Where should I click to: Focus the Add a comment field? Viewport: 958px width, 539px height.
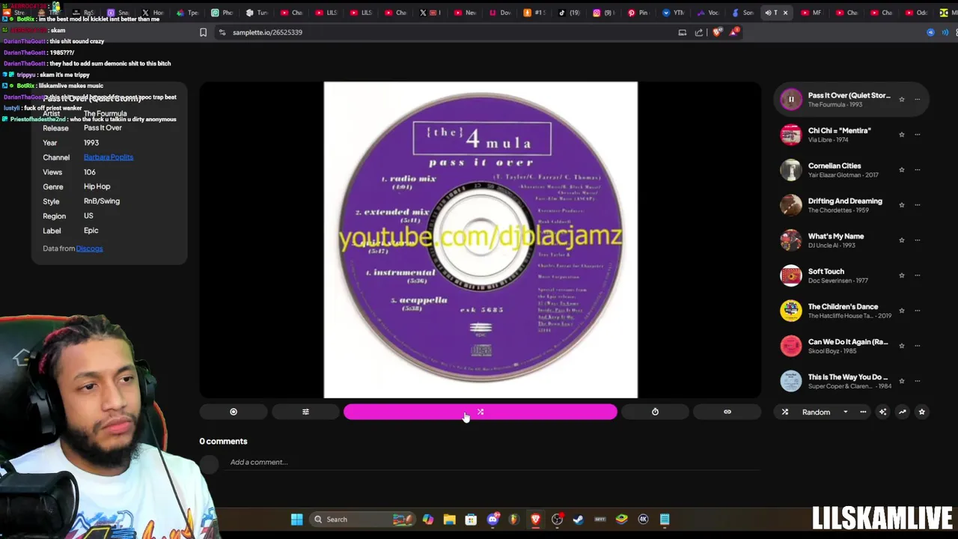pyautogui.click(x=494, y=462)
